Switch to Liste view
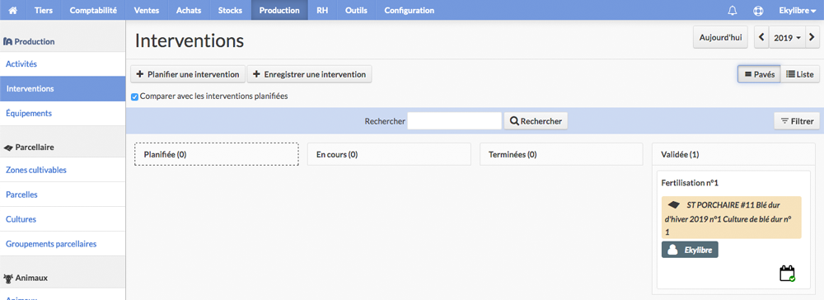This screenshot has width=824, height=300. point(800,75)
